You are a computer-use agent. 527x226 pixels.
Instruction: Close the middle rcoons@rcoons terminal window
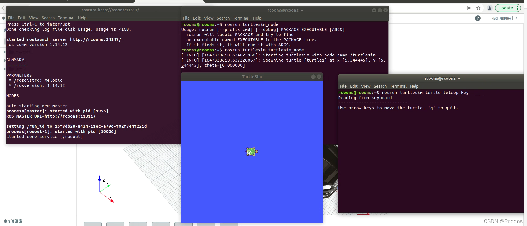[386, 10]
